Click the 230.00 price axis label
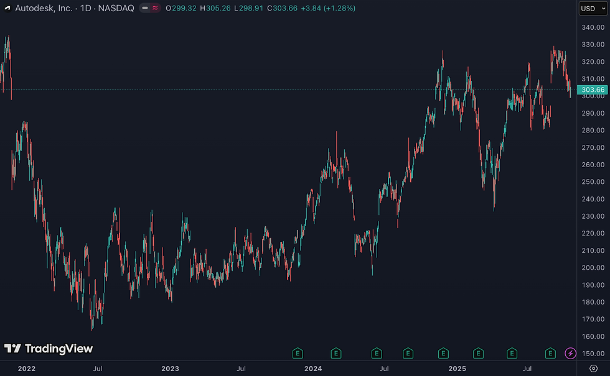The height and width of the screenshot is (376, 610). click(x=593, y=216)
